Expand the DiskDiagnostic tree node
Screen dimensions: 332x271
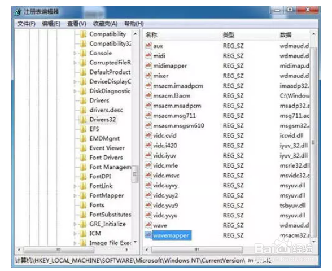75,91
